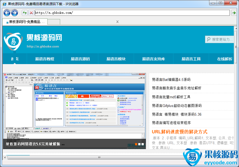Open the 易语言支持库 nav menu
239x167 pixels.
tap(154, 59)
